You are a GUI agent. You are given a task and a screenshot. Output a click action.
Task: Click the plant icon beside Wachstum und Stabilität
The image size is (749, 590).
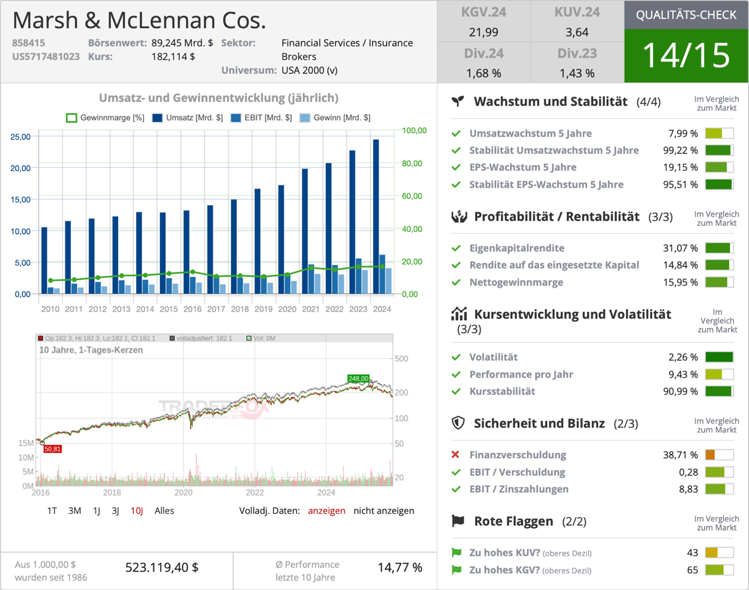(x=458, y=102)
